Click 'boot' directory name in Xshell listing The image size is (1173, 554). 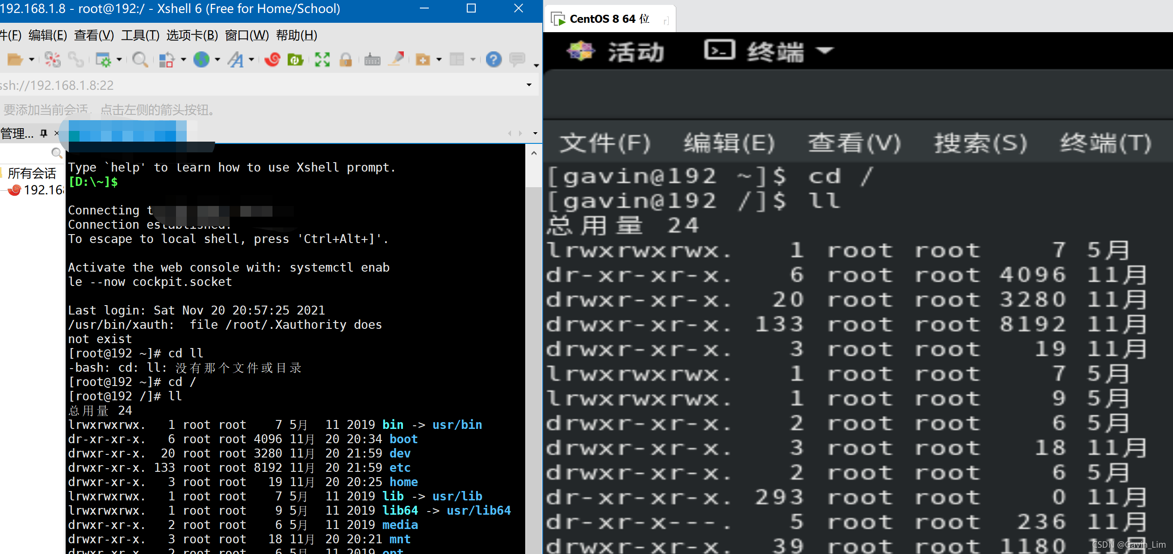[x=403, y=439]
